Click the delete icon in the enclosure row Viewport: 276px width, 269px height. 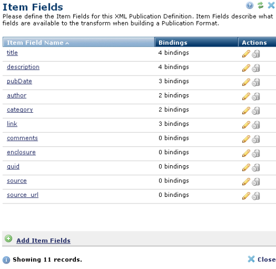tap(256, 153)
